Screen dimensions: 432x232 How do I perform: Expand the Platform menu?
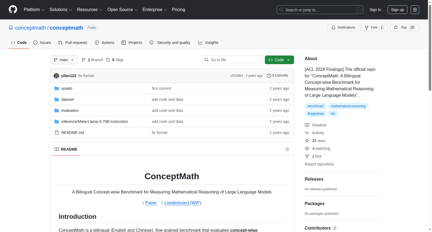[x=34, y=10]
